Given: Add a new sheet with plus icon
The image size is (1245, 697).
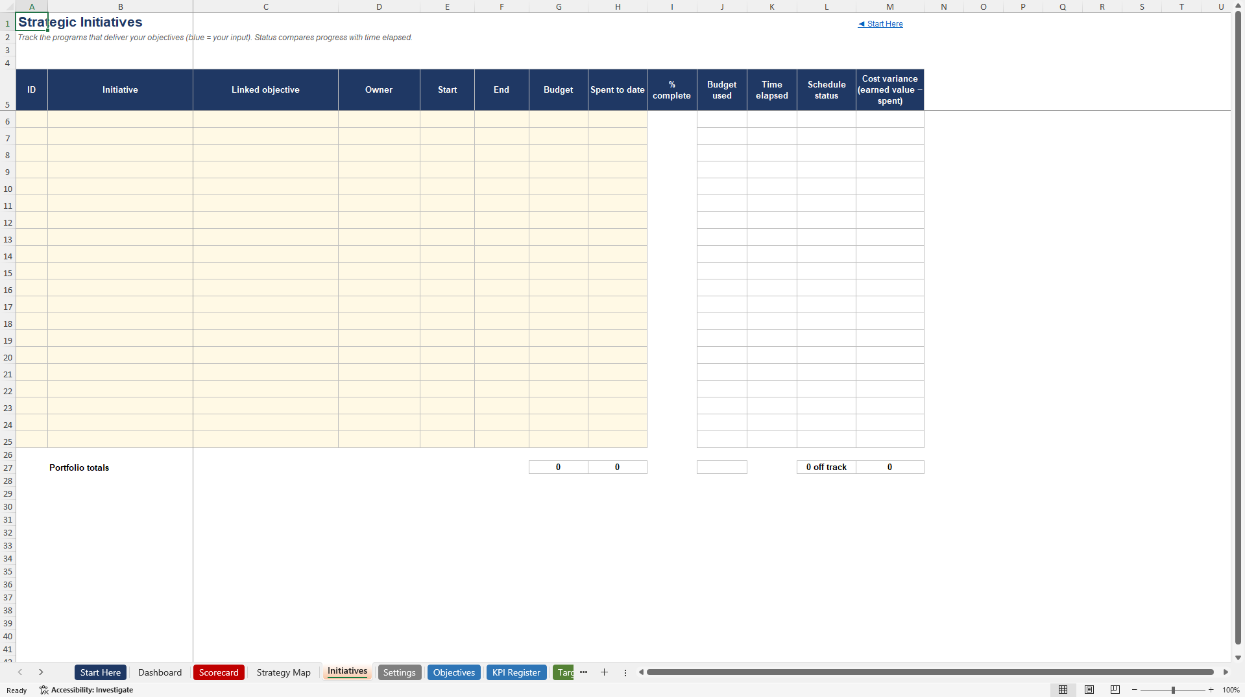Looking at the screenshot, I should point(604,672).
